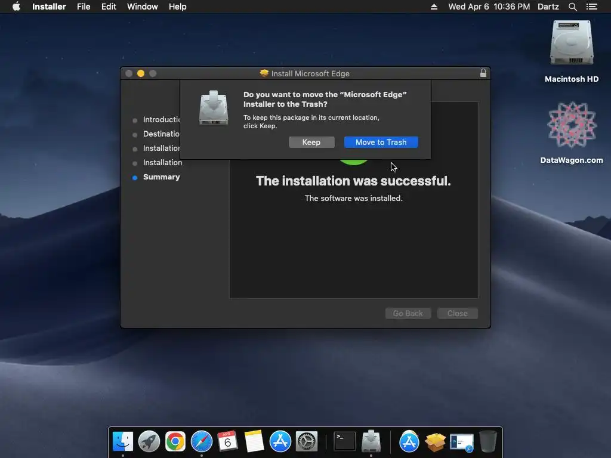Open the Installer menu in the menu bar

pyautogui.click(x=49, y=7)
